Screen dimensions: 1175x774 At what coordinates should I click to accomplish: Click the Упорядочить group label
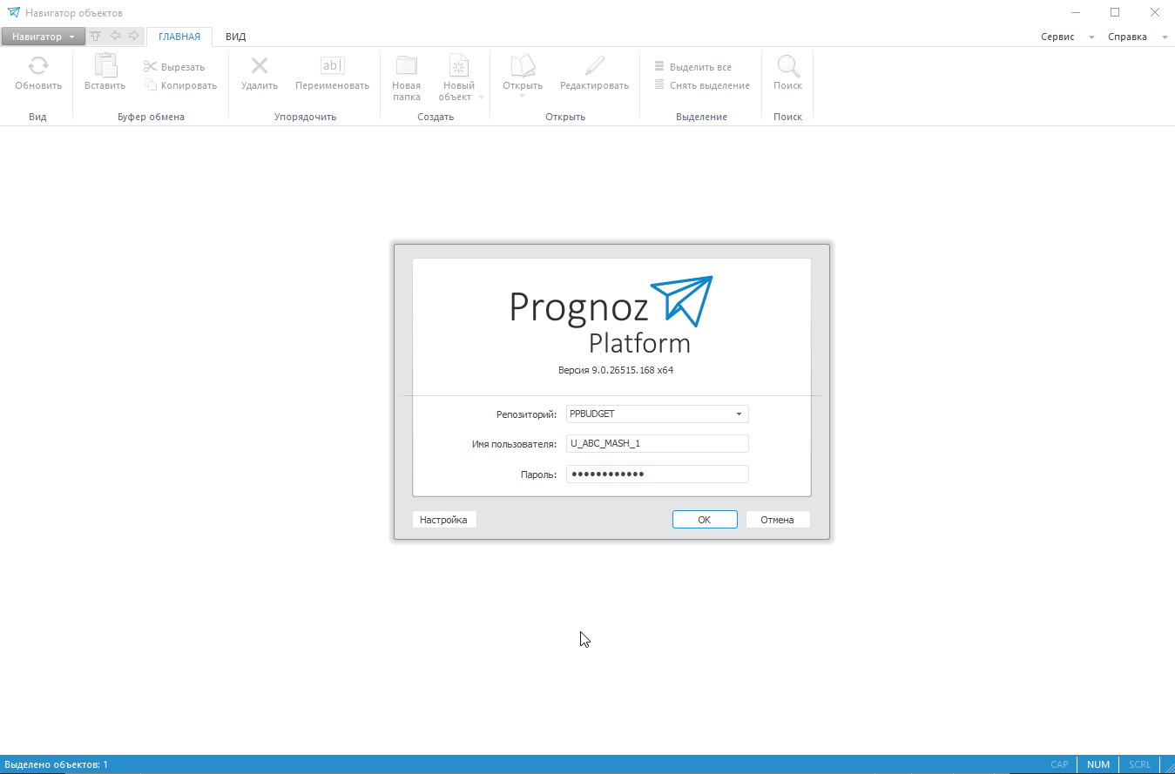point(305,117)
